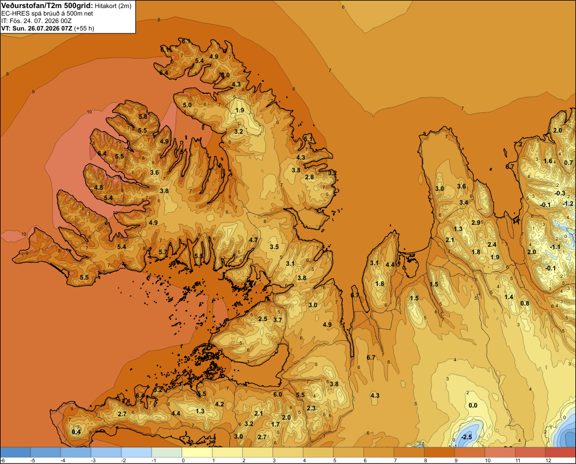This screenshot has height=464, width=576.
Task: Click the valid time 'VT: Sun. 26.07.2026 07Z'
Action: point(37,28)
